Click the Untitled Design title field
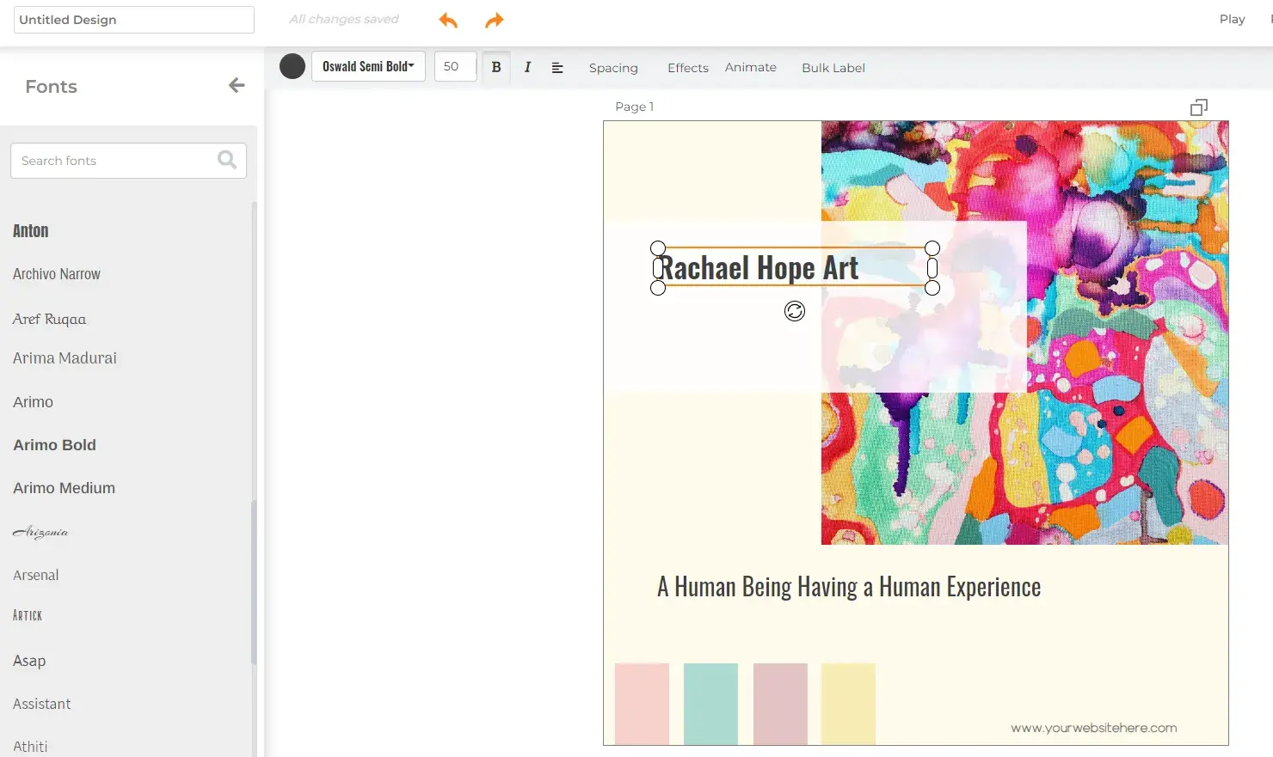The image size is (1273, 757). click(x=134, y=20)
